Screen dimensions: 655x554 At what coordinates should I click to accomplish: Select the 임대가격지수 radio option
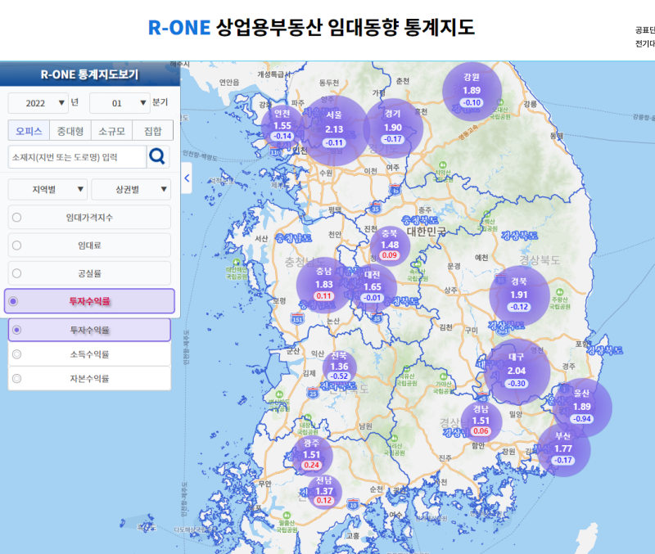click(x=89, y=217)
